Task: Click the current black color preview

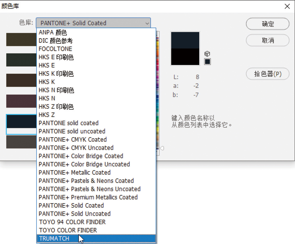Action: pos(185,57)
